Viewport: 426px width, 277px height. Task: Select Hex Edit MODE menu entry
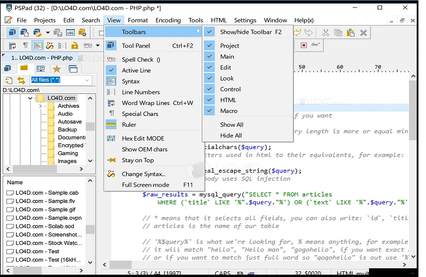pos(142,138)
